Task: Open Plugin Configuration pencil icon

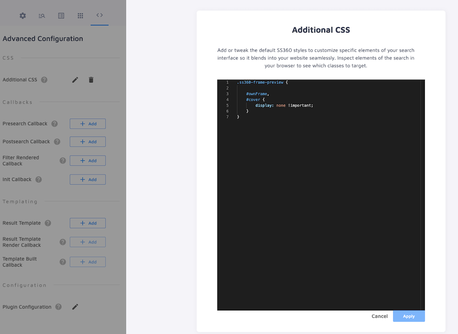Action: click(75, 307)
